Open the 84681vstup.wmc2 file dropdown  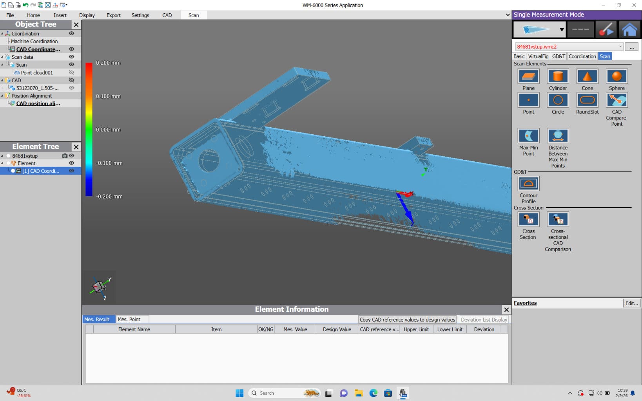[x=620, y=47]
